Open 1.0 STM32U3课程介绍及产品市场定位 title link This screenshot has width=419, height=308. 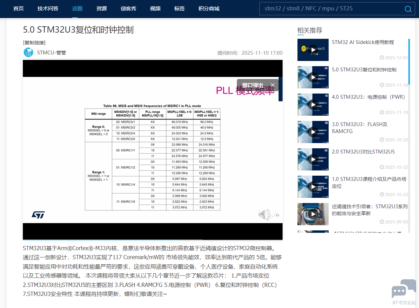(x=369, y=183)
